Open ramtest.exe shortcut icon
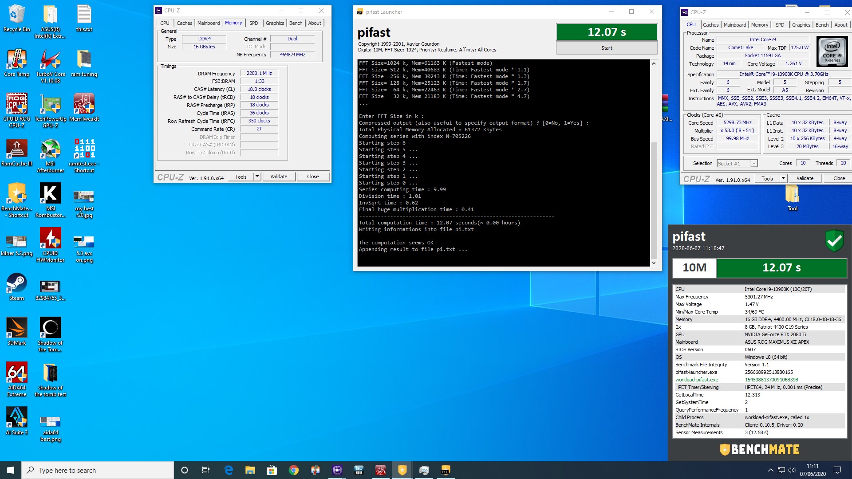Screen dimensions: 852x479 click(x=84, y=156)
